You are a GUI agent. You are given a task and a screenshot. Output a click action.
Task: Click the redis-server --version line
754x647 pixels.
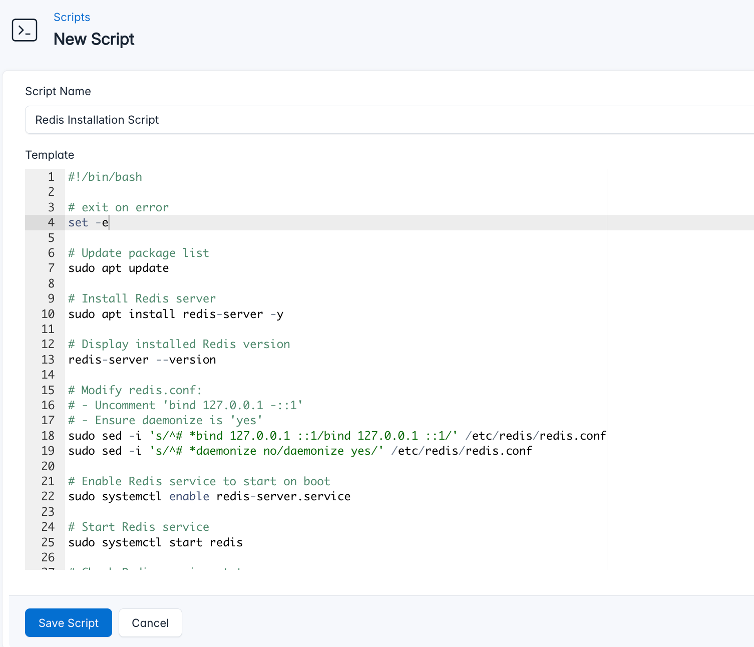point(142,359)
